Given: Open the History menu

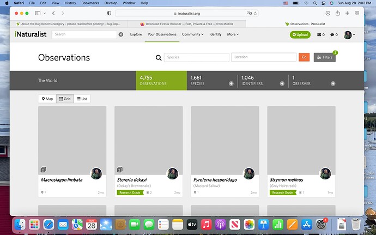Looking at the screenshot, I should [70, 3].
